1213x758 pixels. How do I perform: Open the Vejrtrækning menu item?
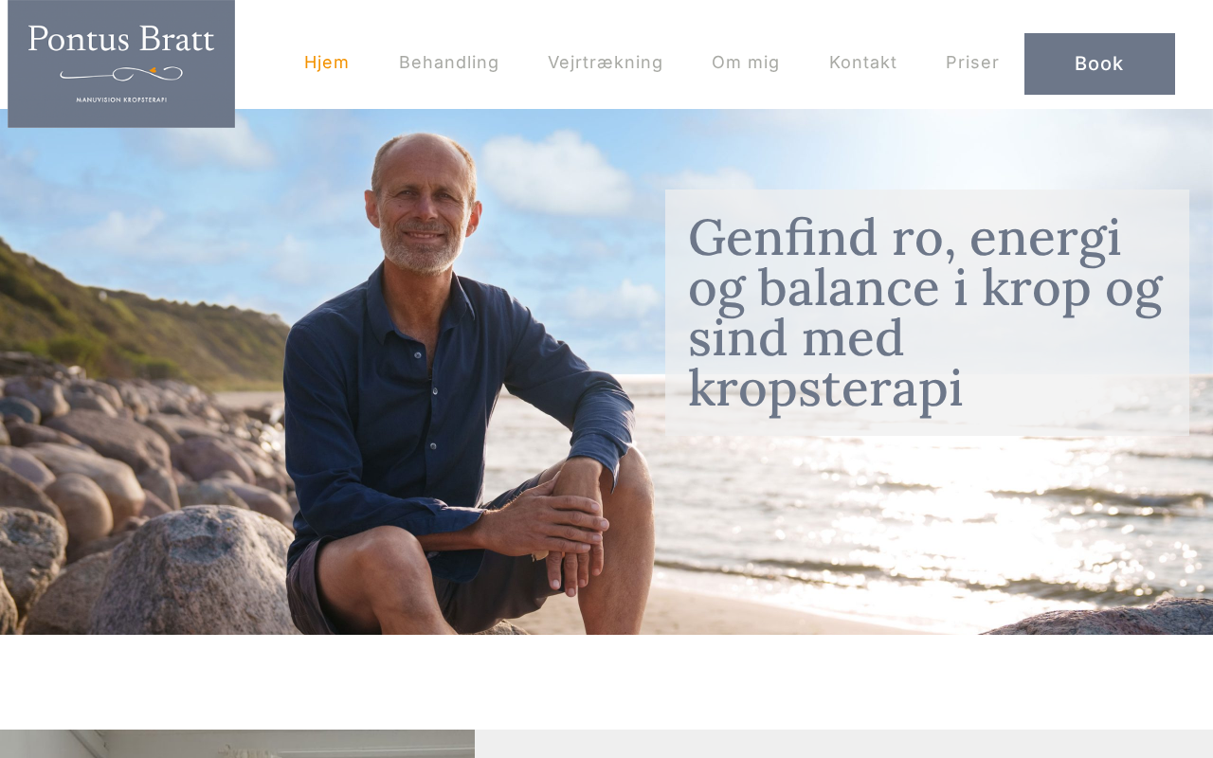point(605,63)
